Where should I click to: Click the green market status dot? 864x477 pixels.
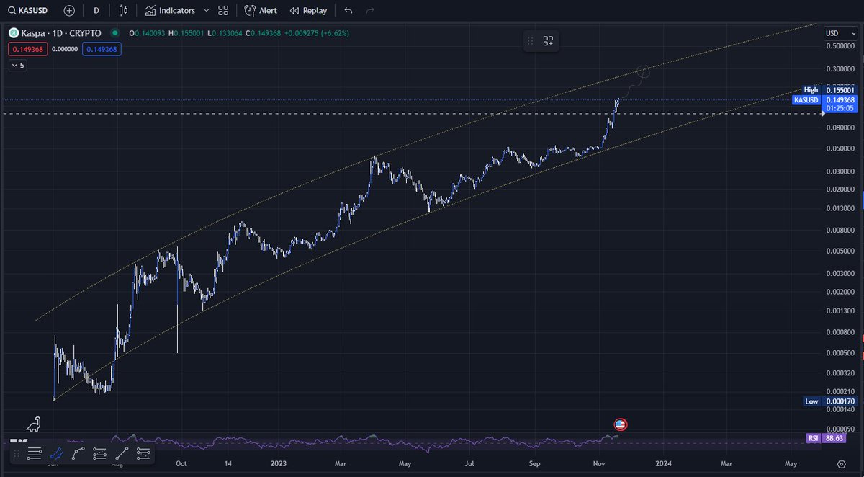tap(115, 33)
